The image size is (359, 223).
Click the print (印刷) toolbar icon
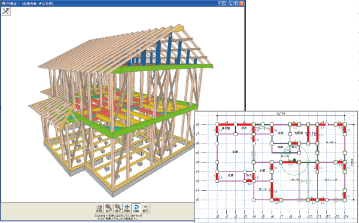pos(99,208)
